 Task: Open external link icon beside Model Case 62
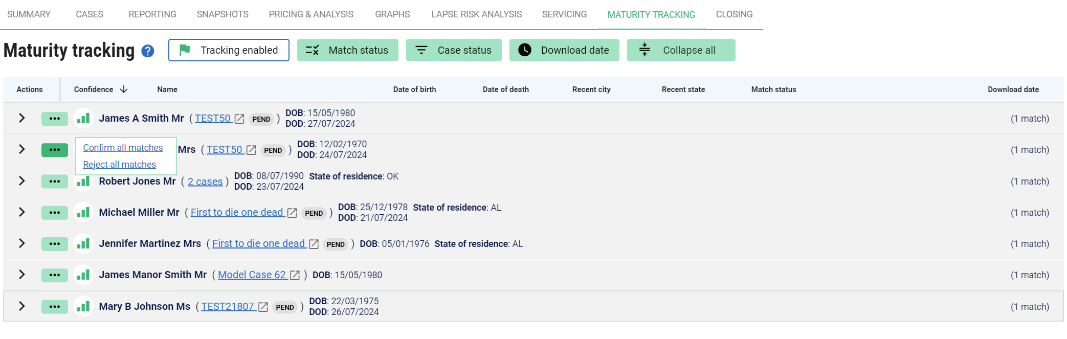click(x=295, y=275)
